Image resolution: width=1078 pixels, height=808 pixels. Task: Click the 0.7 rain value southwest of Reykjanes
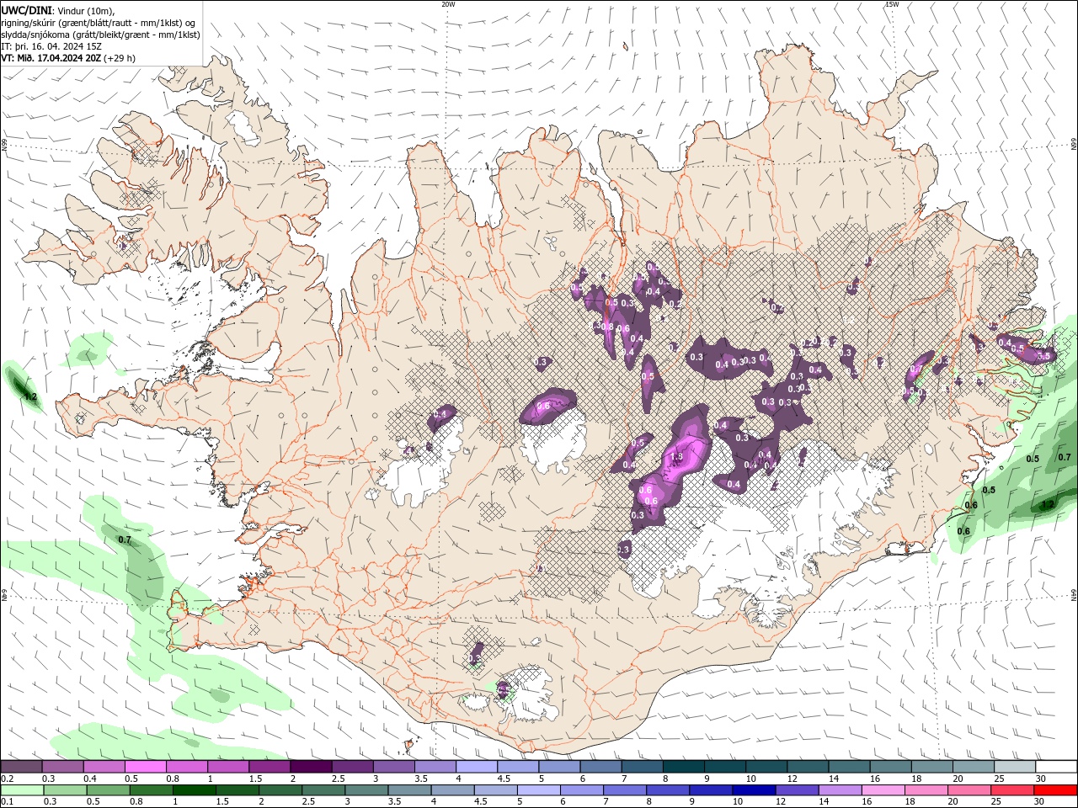pyautogui.click(x=125, y=540)
